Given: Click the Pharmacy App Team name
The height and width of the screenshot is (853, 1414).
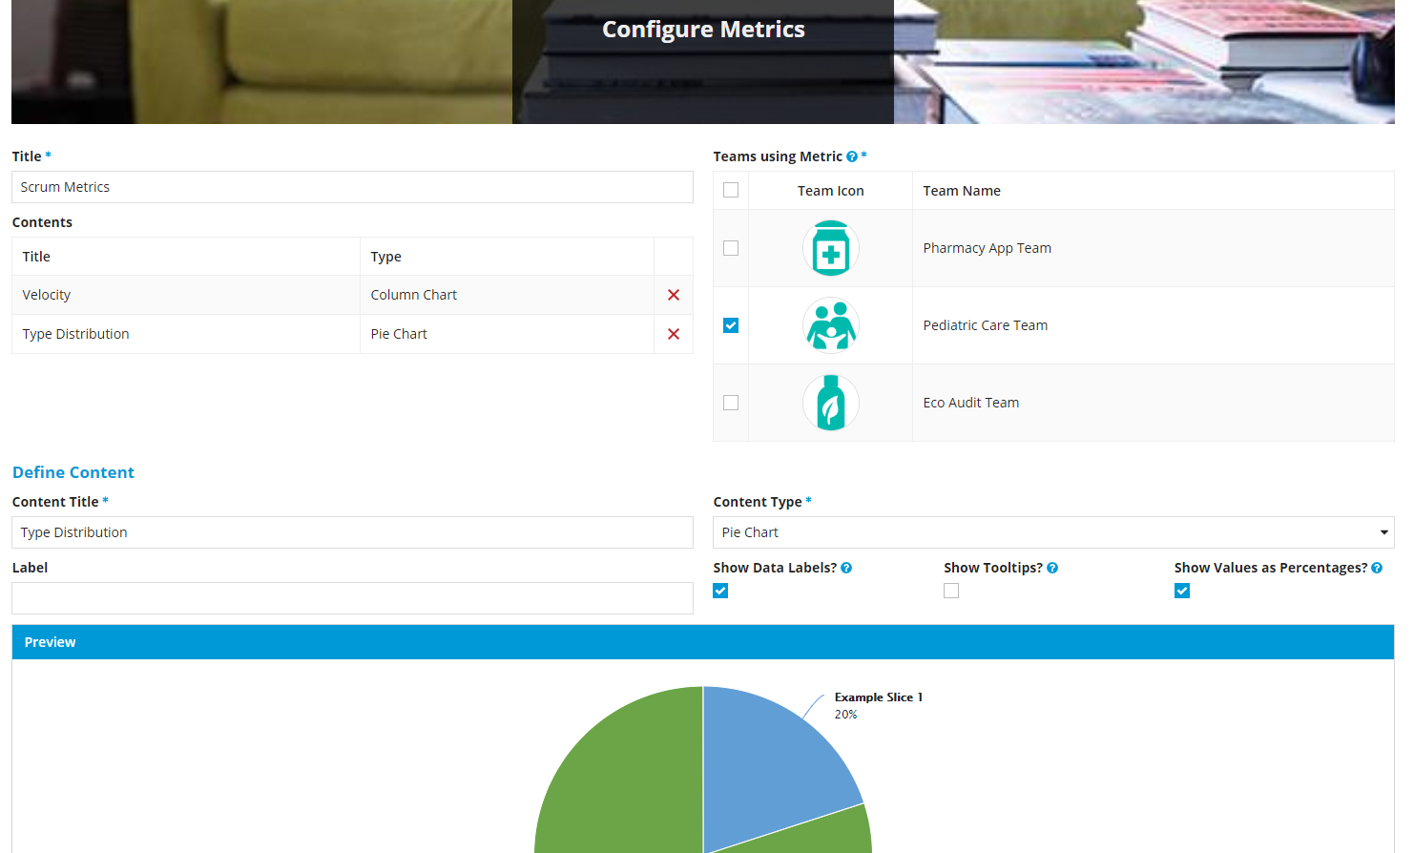Looking at the screenshot, I should 987,248.
